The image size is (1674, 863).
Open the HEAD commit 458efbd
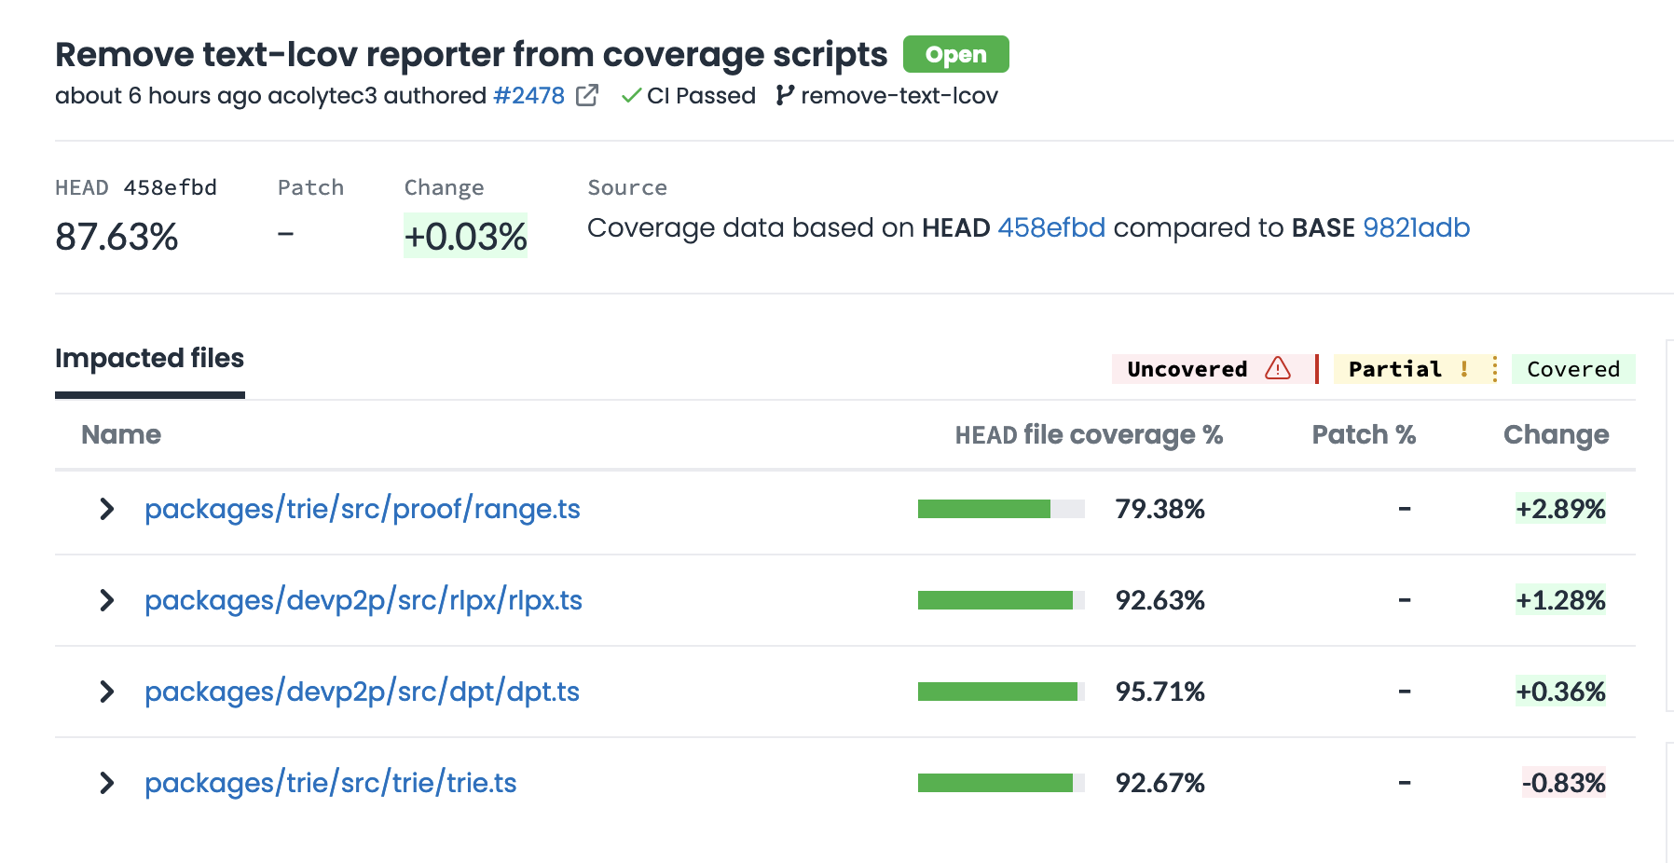click(1051, 226)
